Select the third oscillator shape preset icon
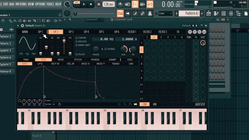Image resolution: width=249 pixels, height=140 pixels. 33,54
